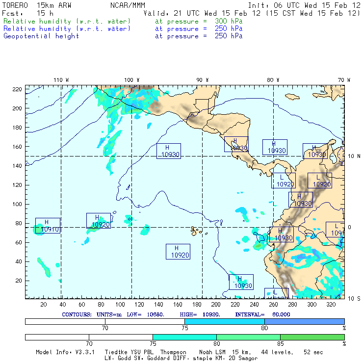Click the 'Noah LSM' label

click(x=212, y=352)
